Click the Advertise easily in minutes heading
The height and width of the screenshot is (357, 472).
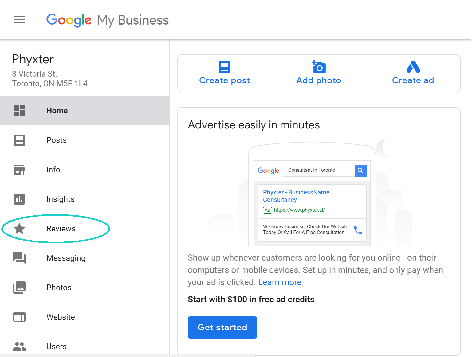254,125
